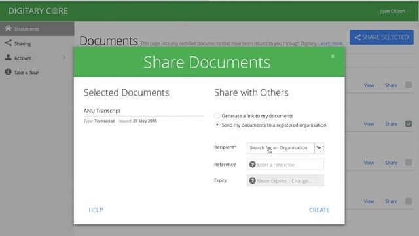The height and width of the screenshot is (236, 419).
Task: Click View link in third document row
Action: [x=369, y=163]
